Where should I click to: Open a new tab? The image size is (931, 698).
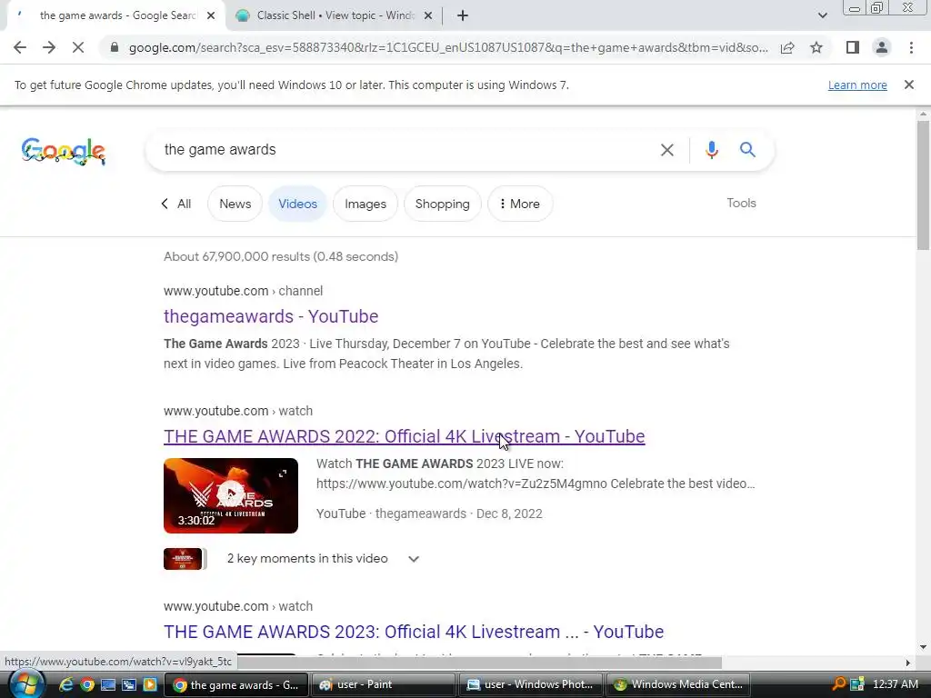[x=463, y=15]
